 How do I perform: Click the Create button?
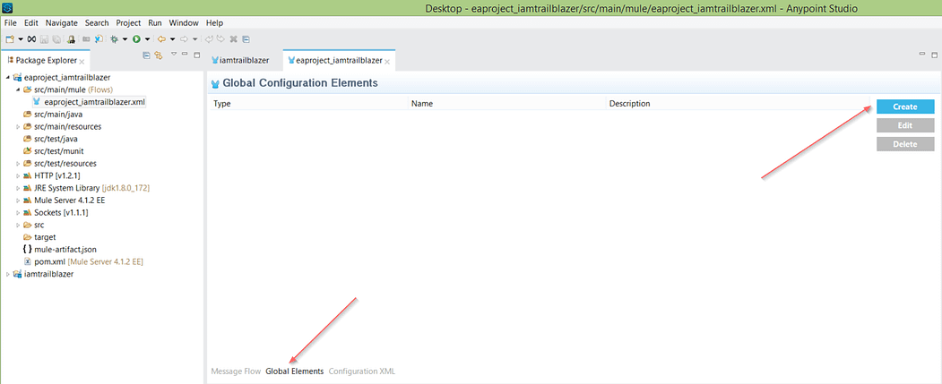point(904,107)
